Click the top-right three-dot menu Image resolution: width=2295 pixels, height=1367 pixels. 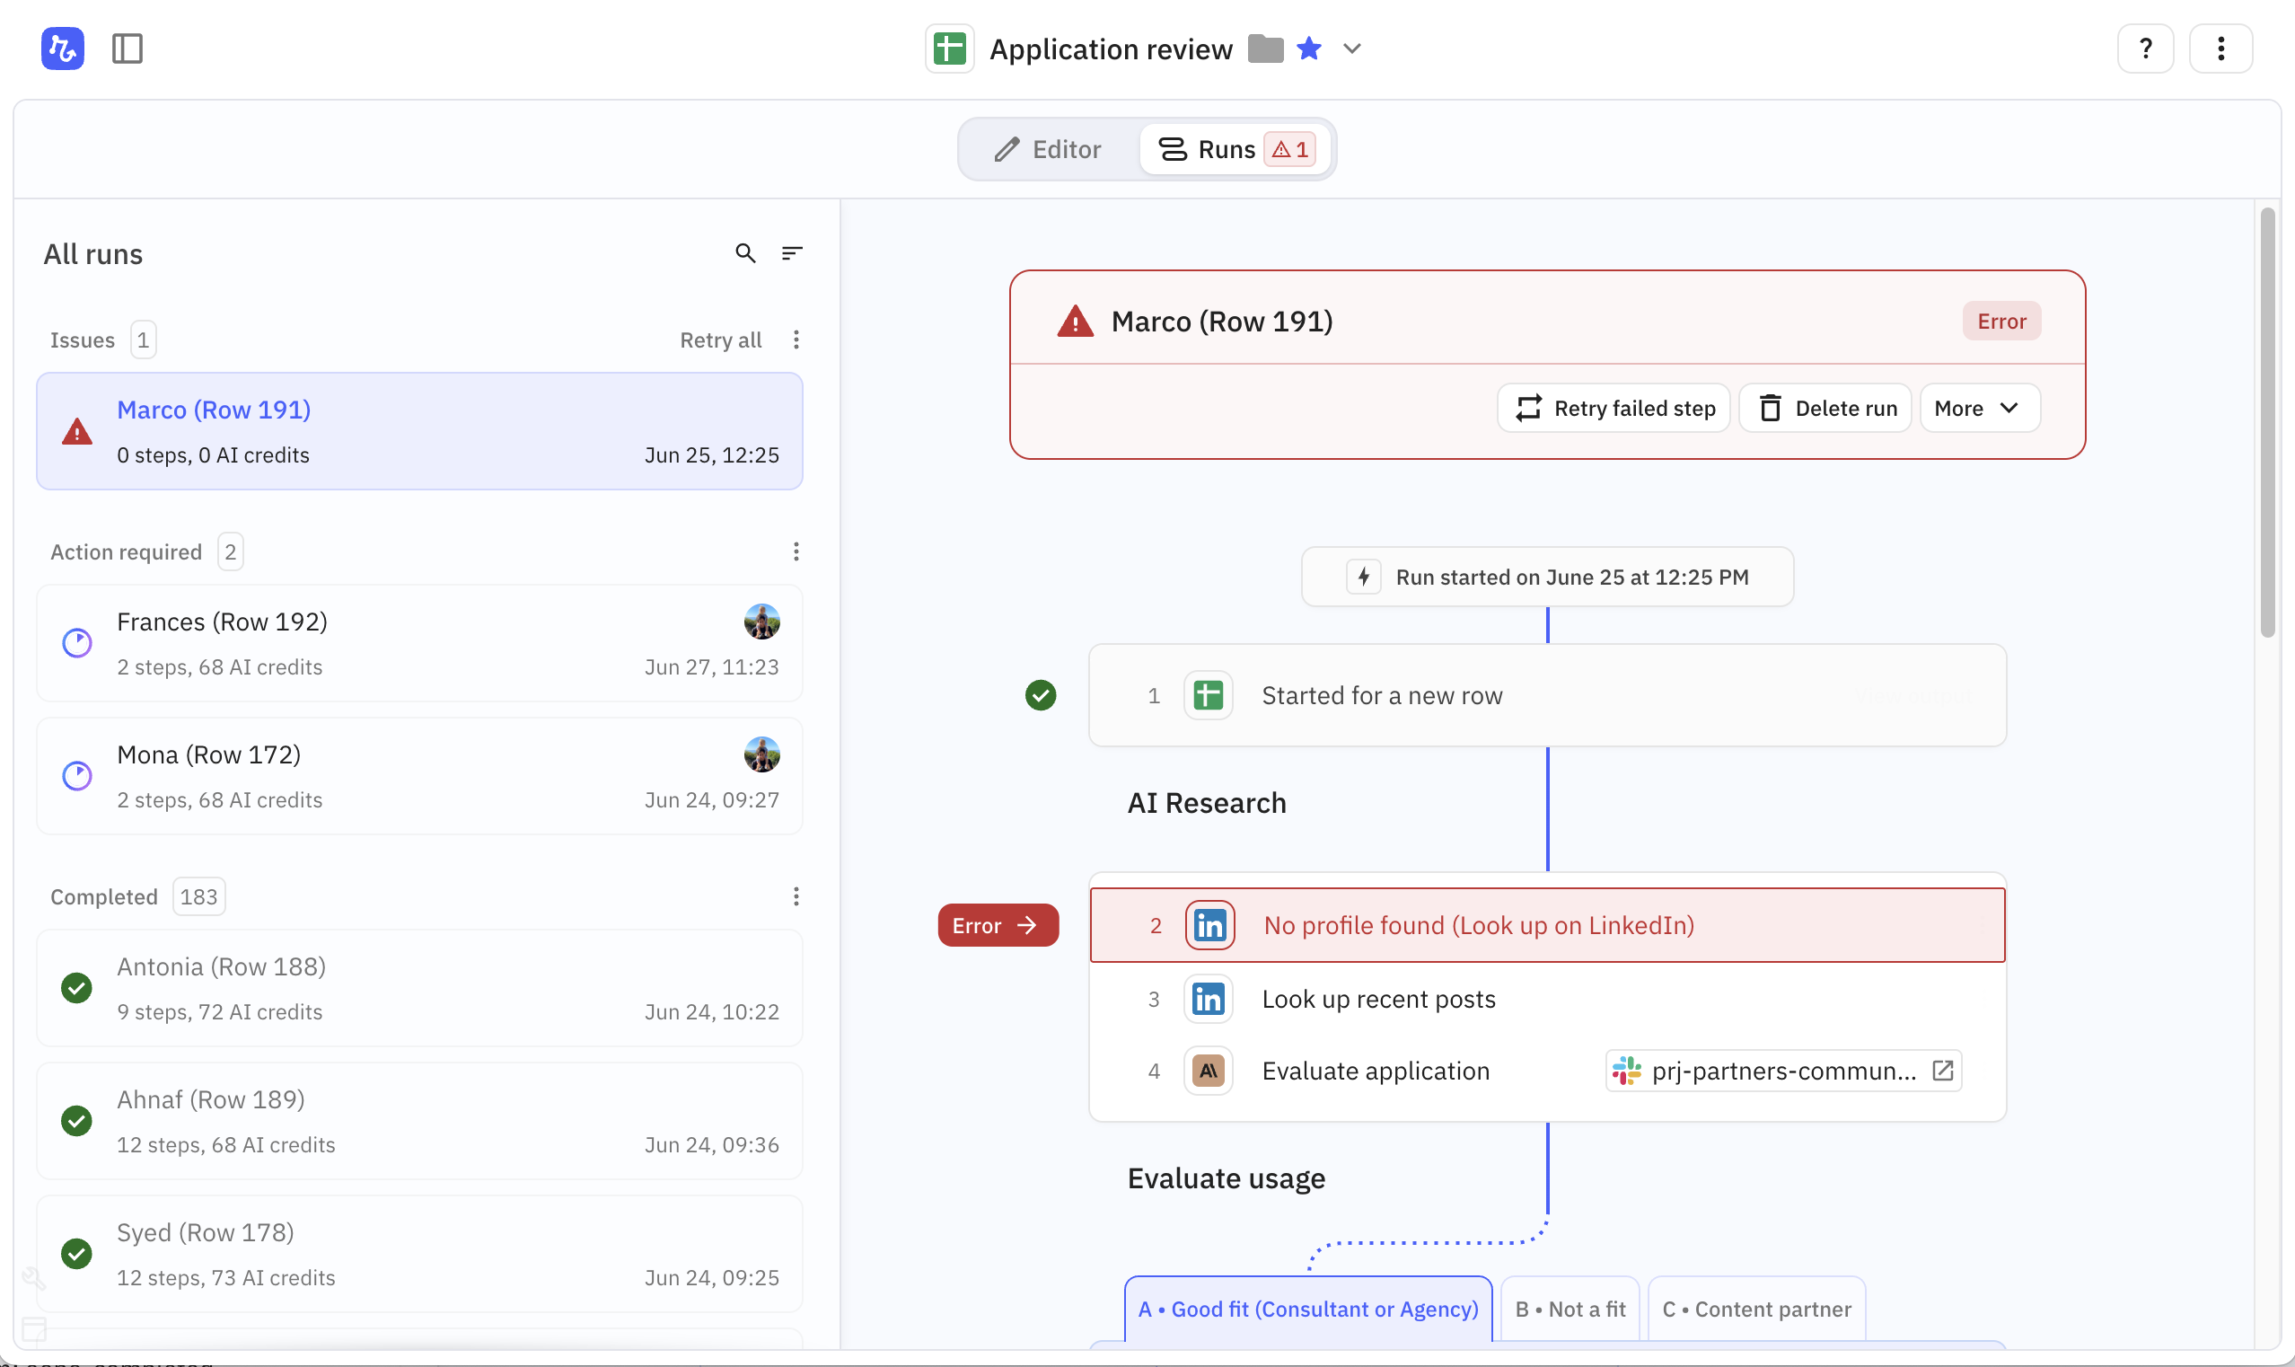[x=2220, y=48]
